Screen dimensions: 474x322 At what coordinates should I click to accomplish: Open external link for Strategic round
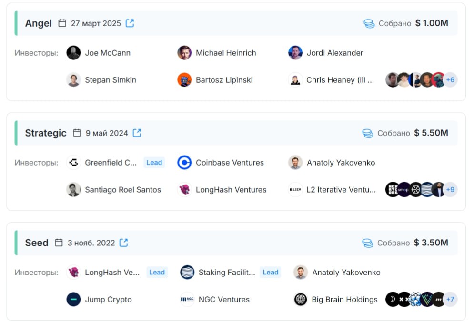pyautogui.click(x=137, y=133)
